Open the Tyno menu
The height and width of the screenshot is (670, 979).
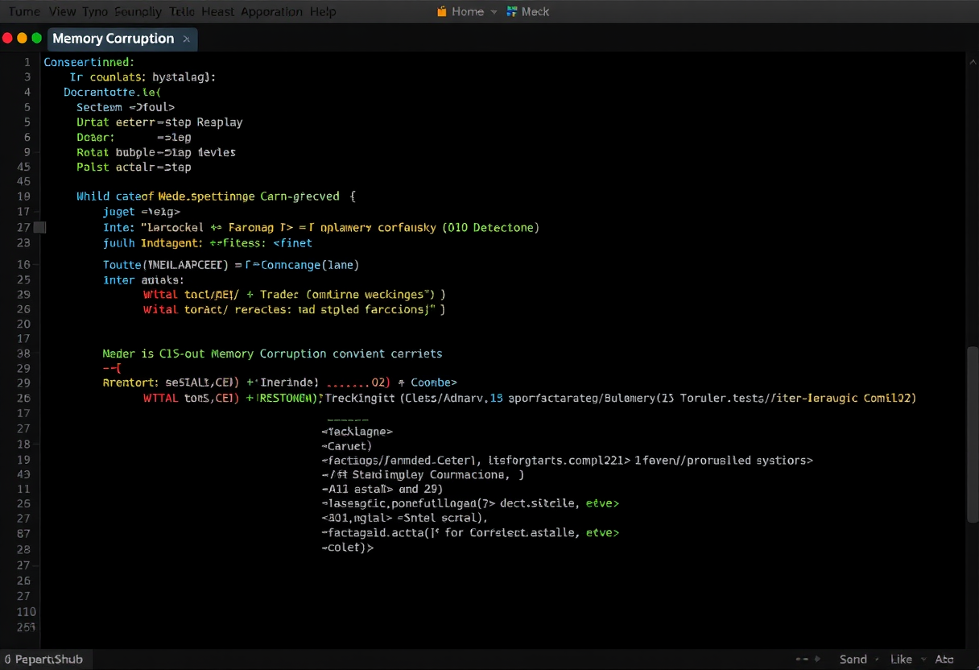pos(95,12)
